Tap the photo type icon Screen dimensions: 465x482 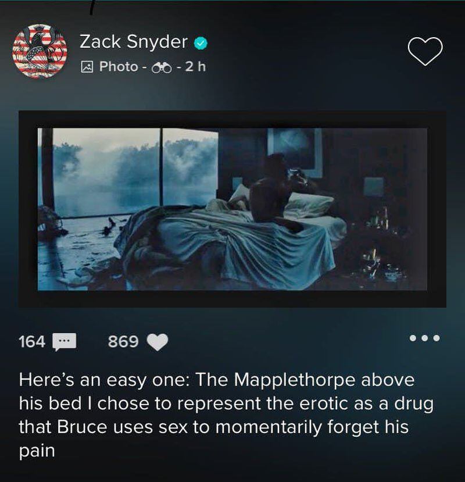[x=87, y=67]
